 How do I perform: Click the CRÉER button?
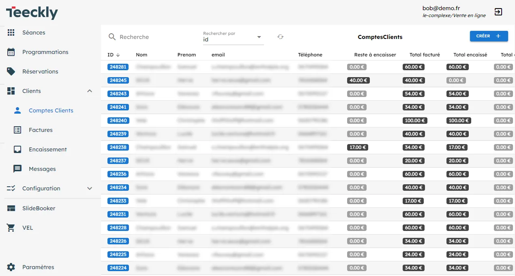coord(489,36)
